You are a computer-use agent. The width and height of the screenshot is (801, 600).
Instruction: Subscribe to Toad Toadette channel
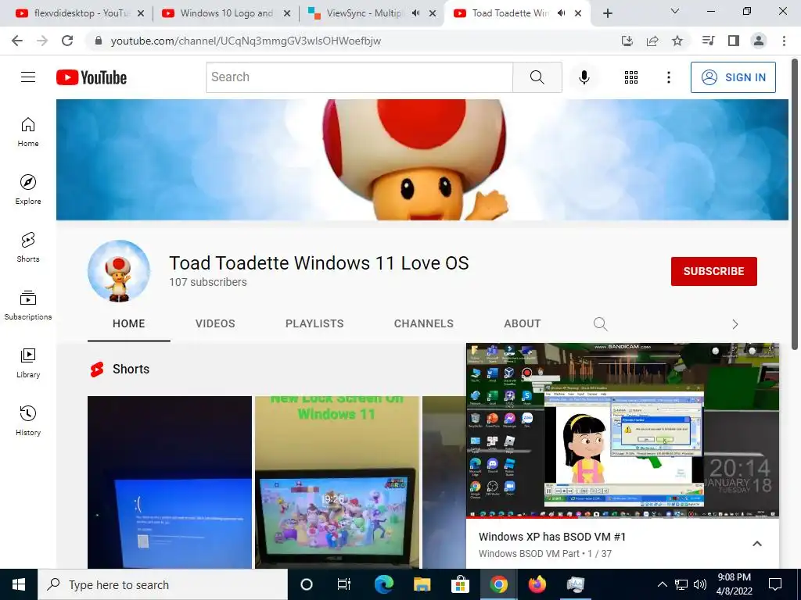[x=713, y=271]
